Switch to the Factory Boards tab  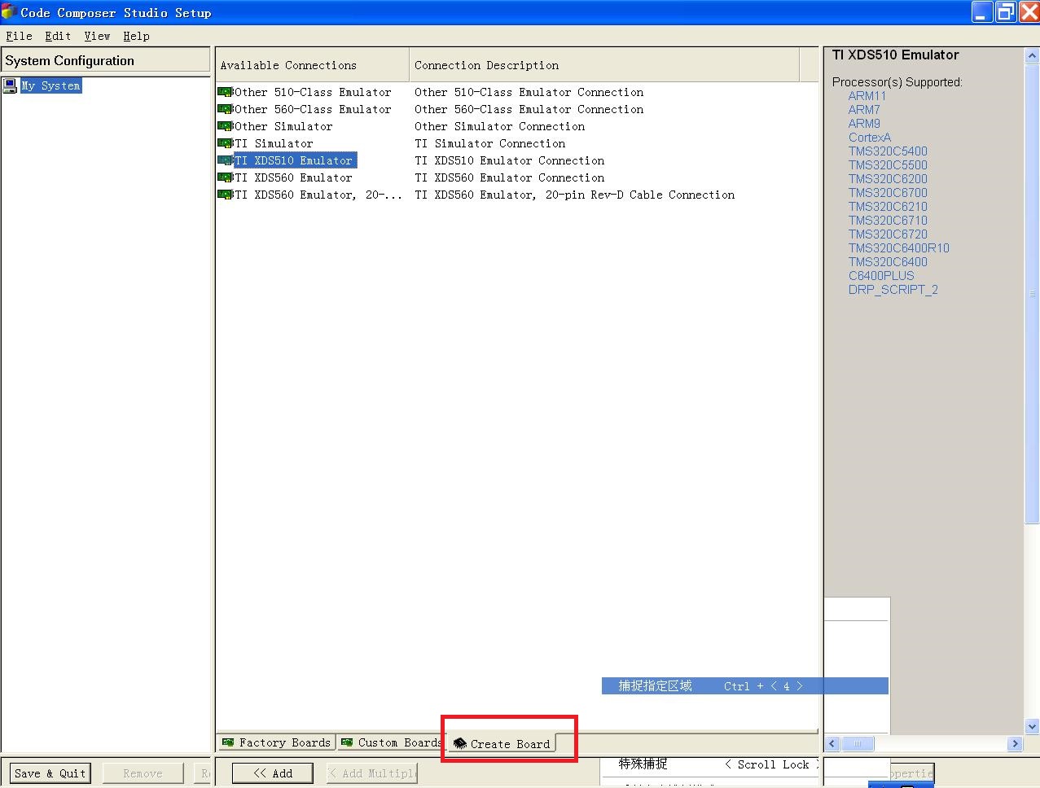coord(277,742)
